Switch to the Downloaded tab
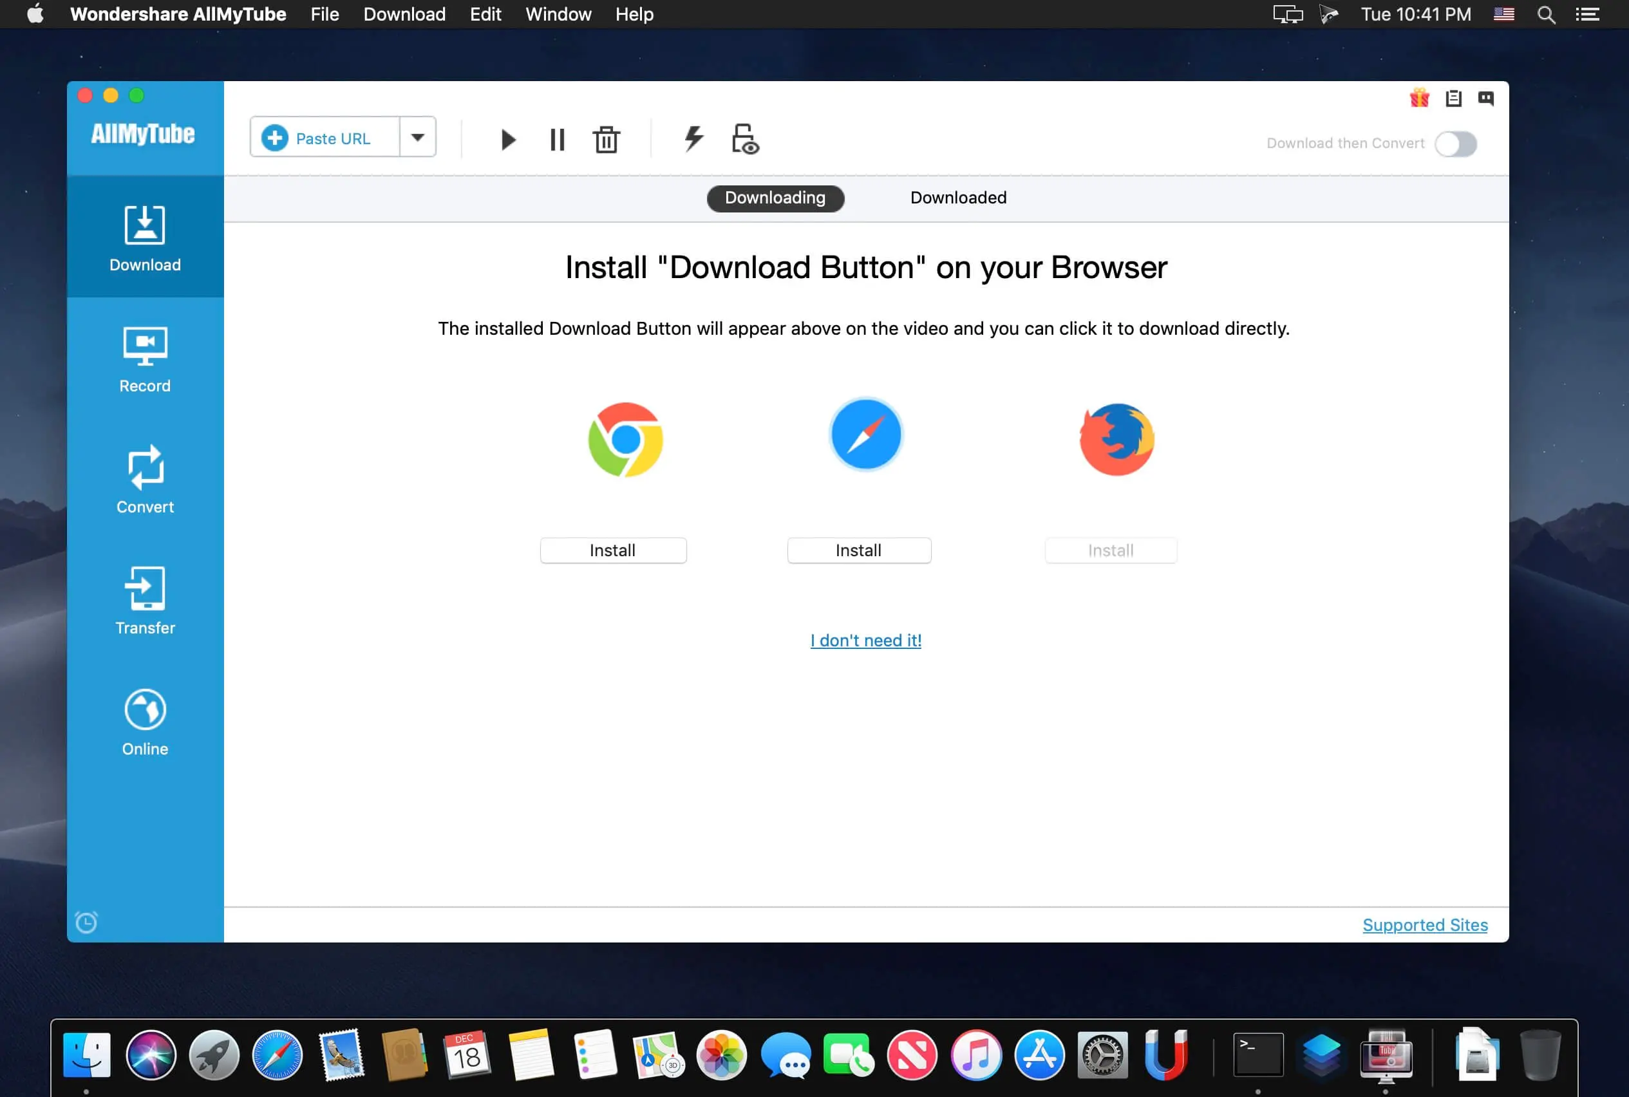This screenshot has width=1629, height=1097. [957, 198]
